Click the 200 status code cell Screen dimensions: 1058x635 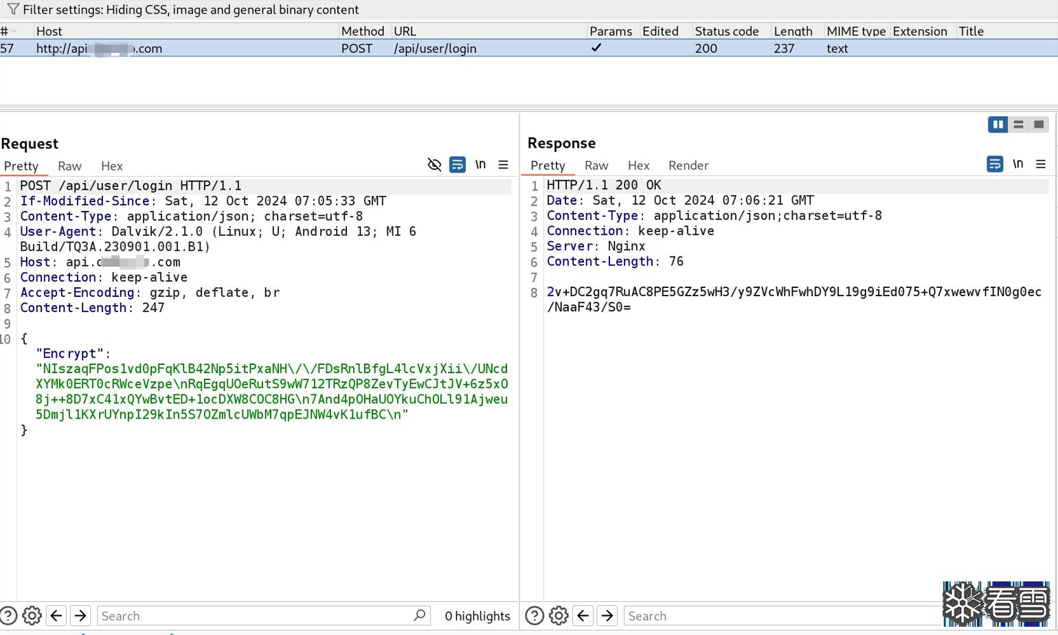coord(706,48)
